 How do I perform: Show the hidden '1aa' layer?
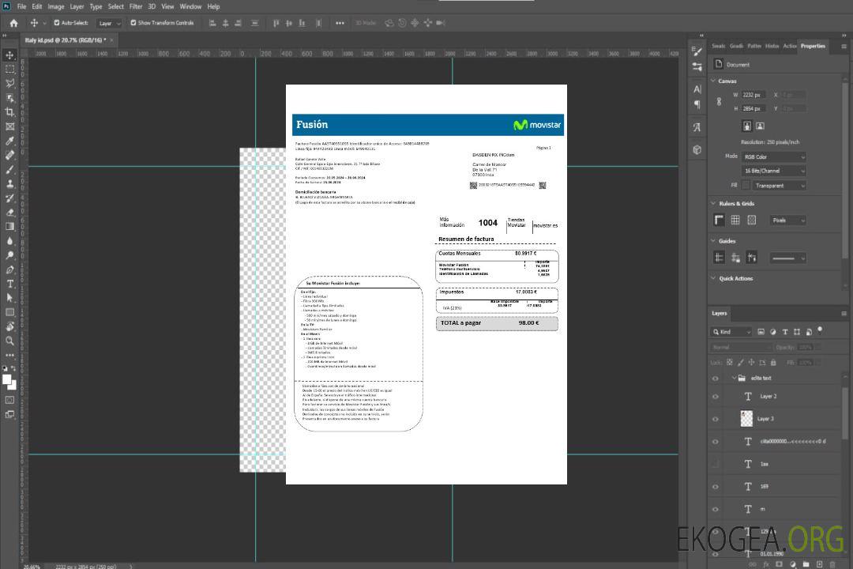pyautogui.click(x=716, y=464)
